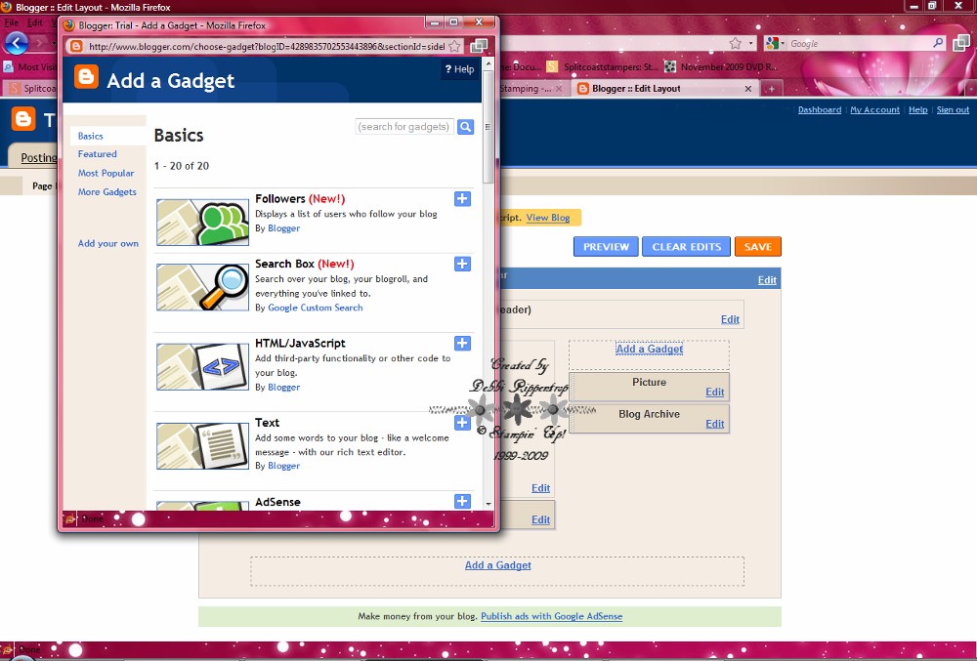This screenshot has width=977, height=661.
Task: Open the Add your own option
Action: [x=108, y=243]
